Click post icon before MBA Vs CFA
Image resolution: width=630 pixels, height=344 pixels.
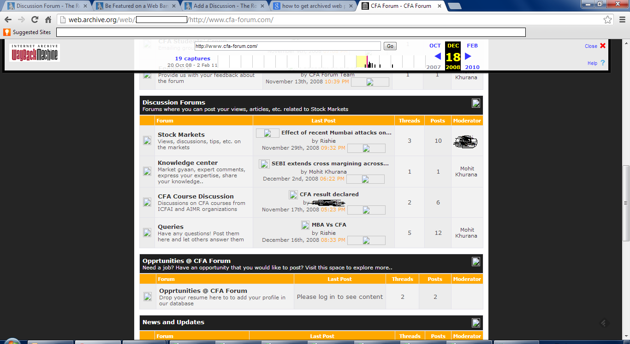305,225
